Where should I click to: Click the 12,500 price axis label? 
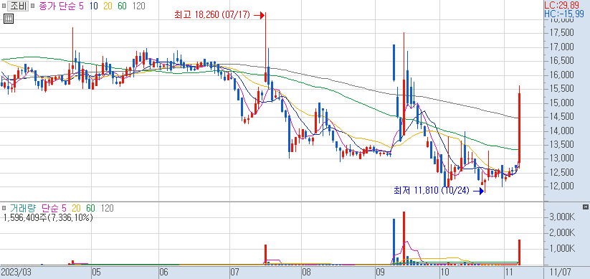563,172
